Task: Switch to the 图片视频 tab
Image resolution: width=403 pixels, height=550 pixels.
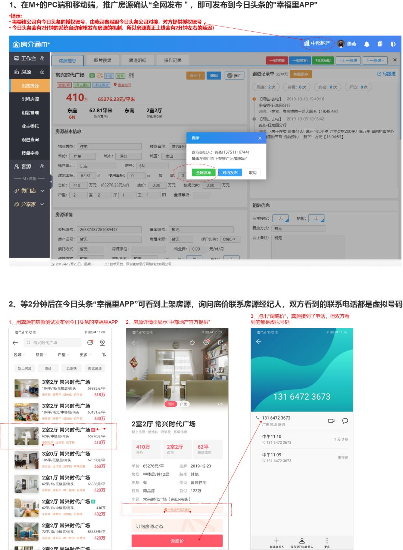Action: point(103,60)
